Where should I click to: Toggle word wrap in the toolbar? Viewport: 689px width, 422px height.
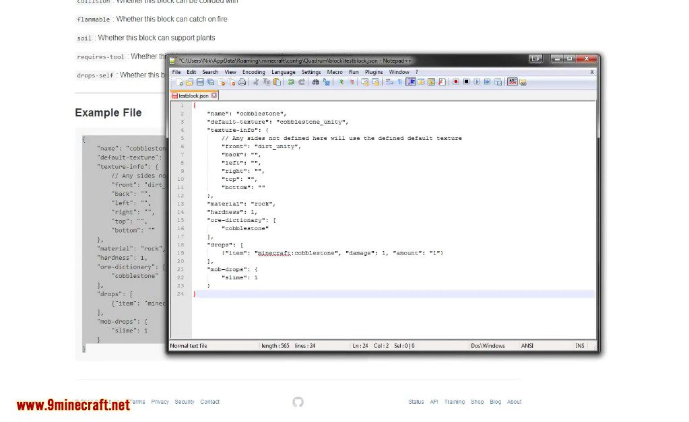pos(389,82)
